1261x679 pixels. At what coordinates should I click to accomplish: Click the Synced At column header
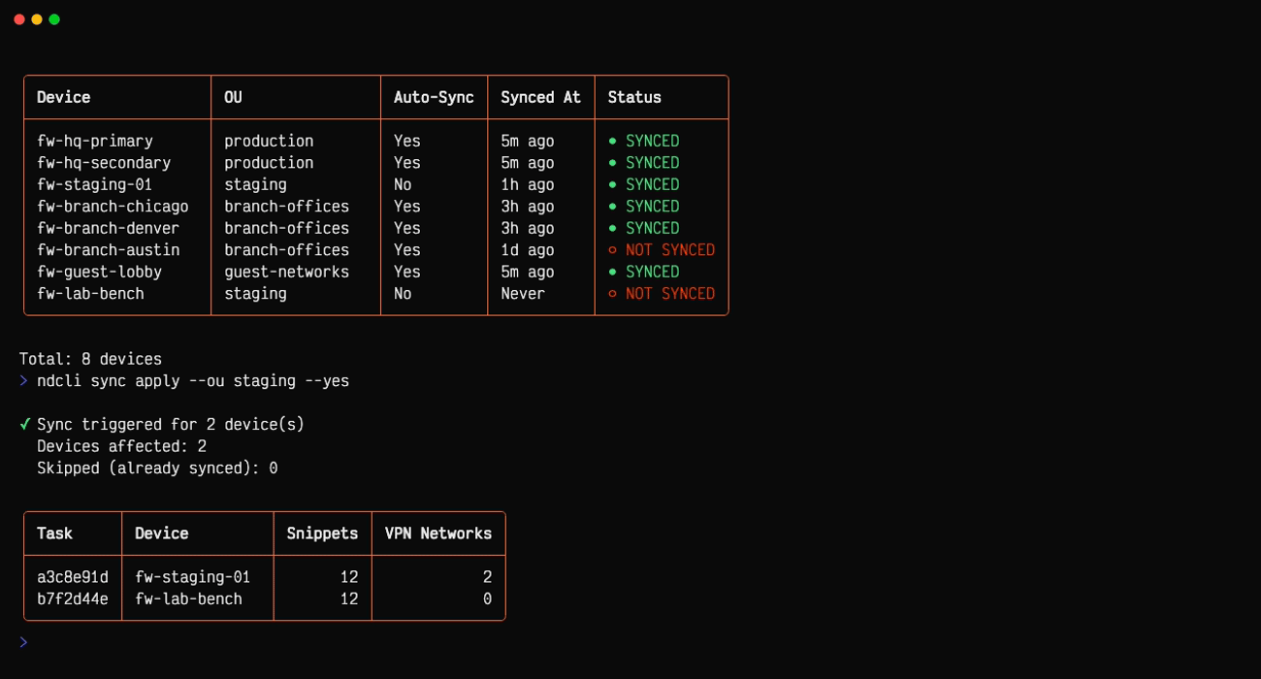click(x=539, y=97)
